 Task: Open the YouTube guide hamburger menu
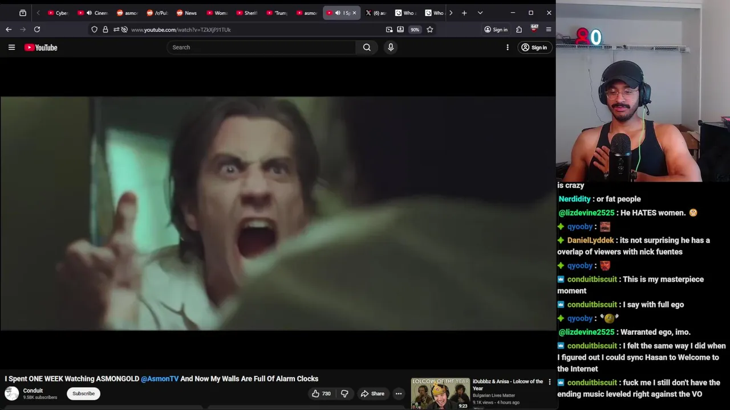point(11,47)
